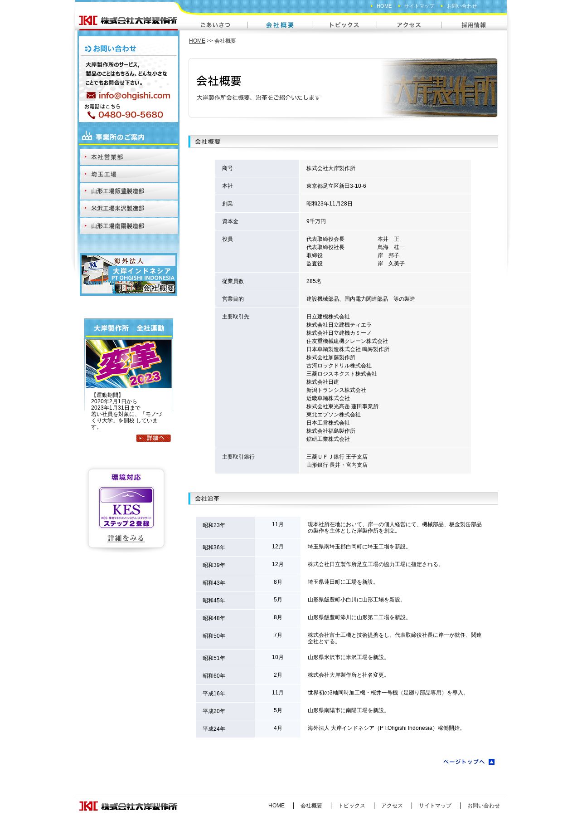Viewport: 582px width, 826px height.
Task: Open アクセス in the footer menu
Action: (392, 806)
